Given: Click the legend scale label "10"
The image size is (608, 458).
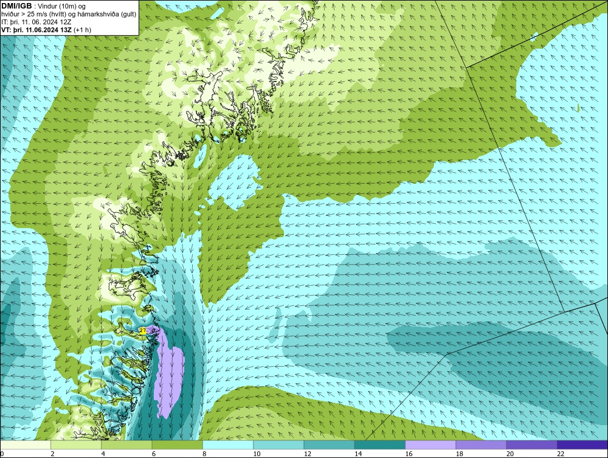Looking at the screenshot, I should [257, 454].
